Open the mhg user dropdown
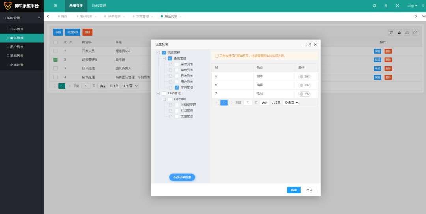This screenshot has width=426, height=214. [413, 6]
